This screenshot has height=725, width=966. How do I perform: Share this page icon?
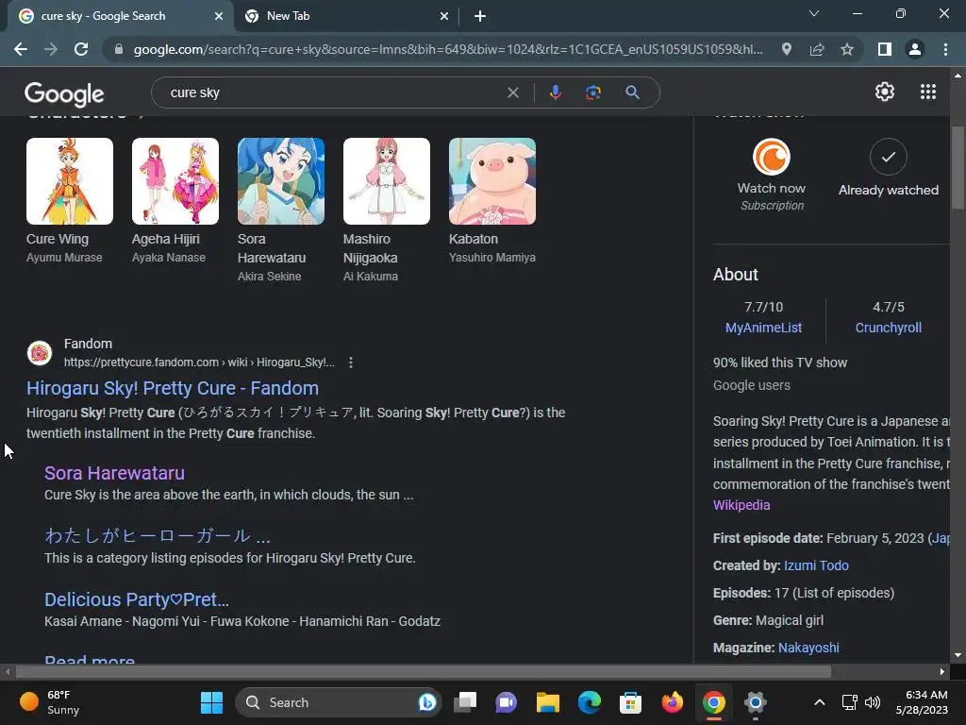pos(817,49)
